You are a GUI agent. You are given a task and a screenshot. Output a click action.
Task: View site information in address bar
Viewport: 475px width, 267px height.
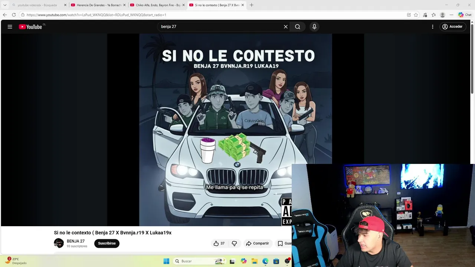tap(23, 15)
